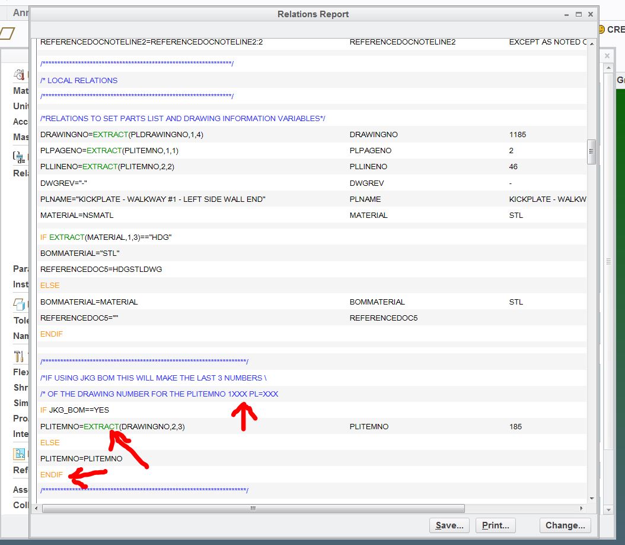Viewport: 625px width, 545px height.
Task: Select the "/* LOCAL RELATIONS" comment line
Action: click(x=79, y=81)
